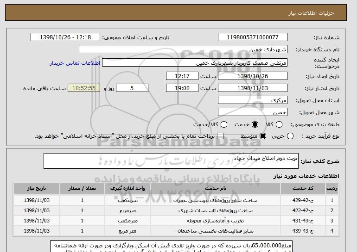Click the جزئیات اطلاعات نیاز header title

pos(311,13)
